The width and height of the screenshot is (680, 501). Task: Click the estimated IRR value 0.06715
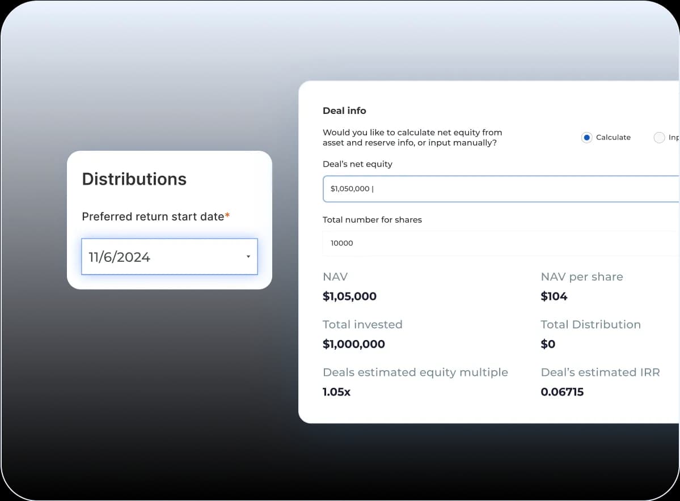pyautogui.click(x=562, y=392)
